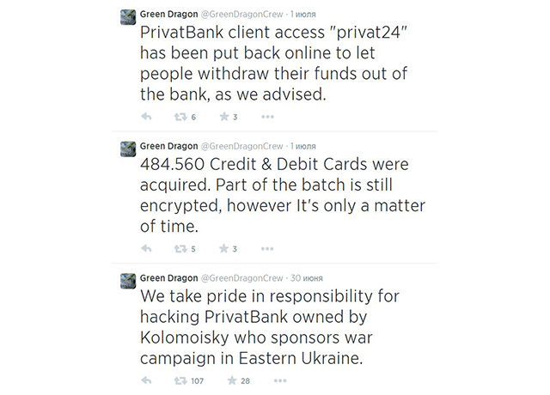Open Green Dragon name on first tweet
The width and height of the screenshot is (550, 395).
(168, 14)
